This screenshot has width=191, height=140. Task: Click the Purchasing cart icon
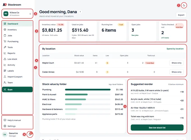[x=5, y=41]
